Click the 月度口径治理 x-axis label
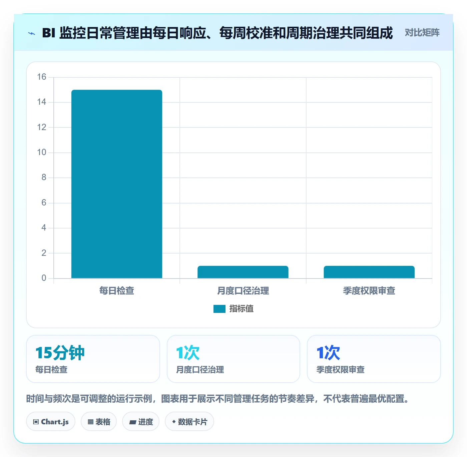 (x=243, y=291)
